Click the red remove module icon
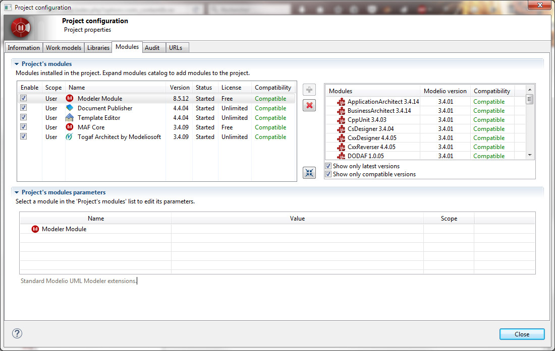The image size is (555, 351). click(309, 105)
